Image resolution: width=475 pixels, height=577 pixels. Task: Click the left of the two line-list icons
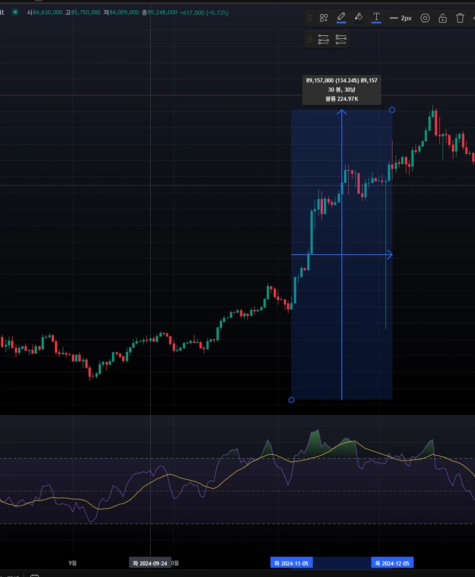[323, 39]
